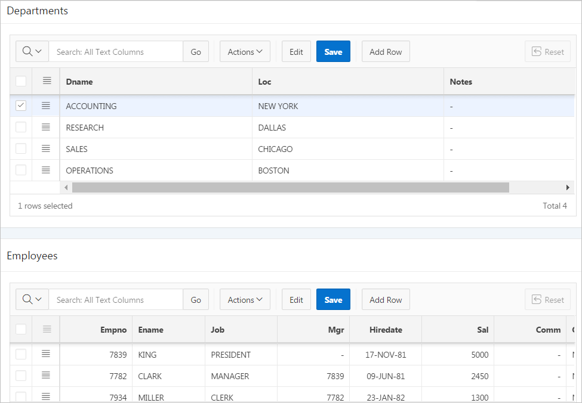Click Add Row in Employees grid
This screenshot has width=582, height=403.
tap(386, 299)
